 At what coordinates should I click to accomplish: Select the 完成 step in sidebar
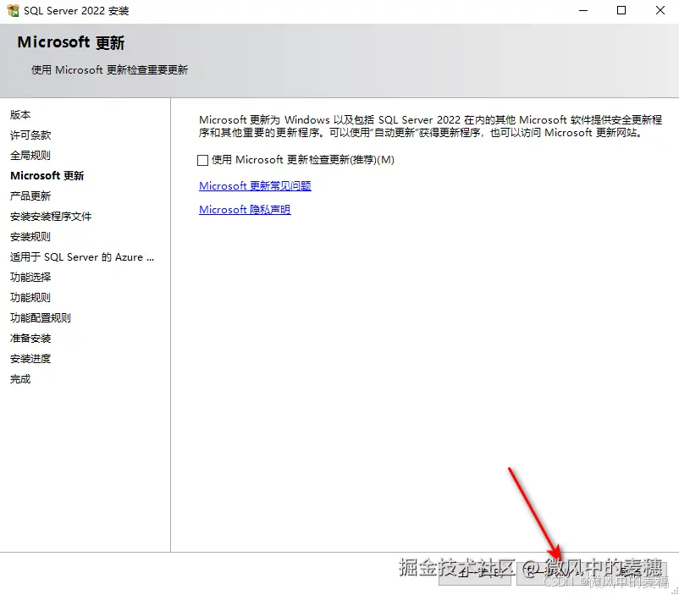coord(20,379)
